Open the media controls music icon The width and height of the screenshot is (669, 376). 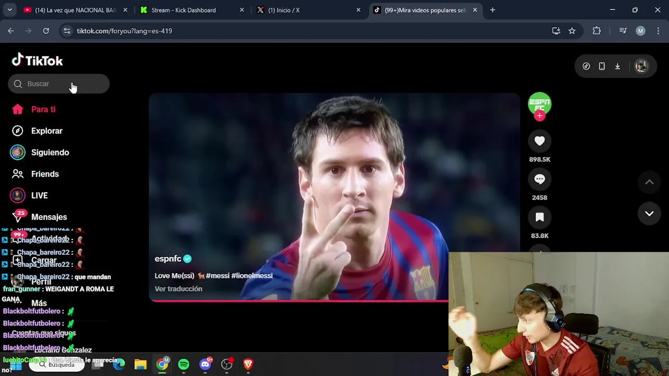pyautogui.click(x=622, y=31)
